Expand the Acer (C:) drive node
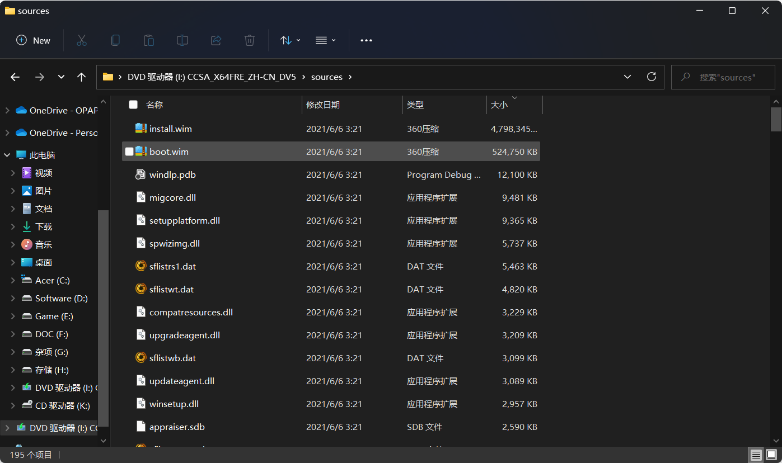Image resolution: width=782 pixels, height=463 pixels. point(13,281)
